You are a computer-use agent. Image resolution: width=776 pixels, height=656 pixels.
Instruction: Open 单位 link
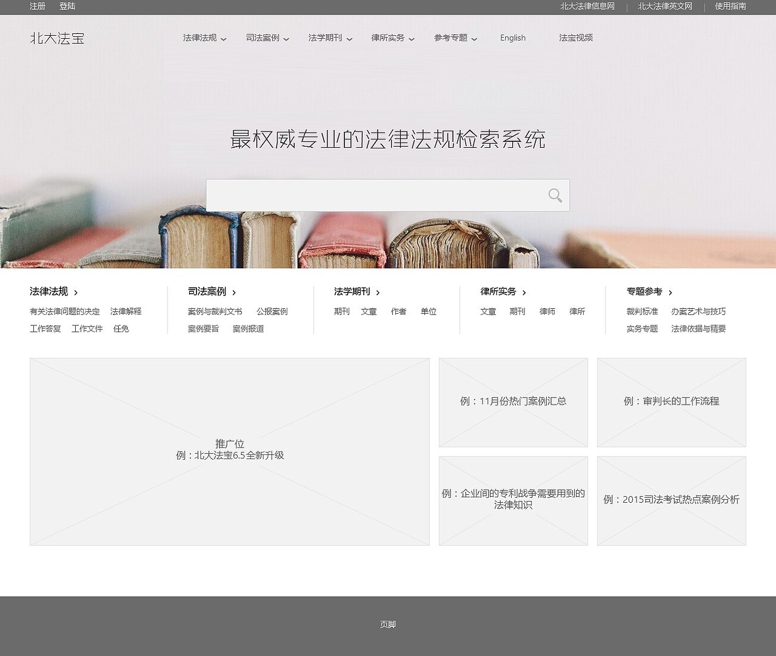click(x=429, y=311)
